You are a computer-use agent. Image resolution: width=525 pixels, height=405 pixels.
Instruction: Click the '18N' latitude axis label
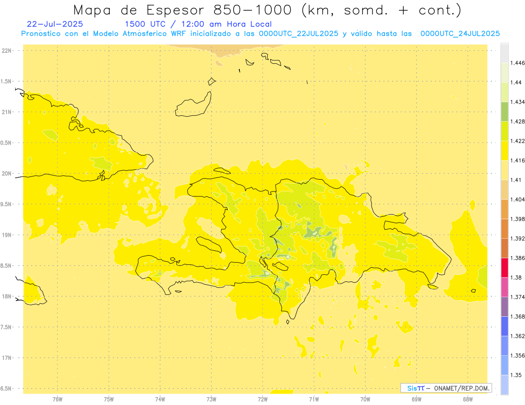pos(7,297)
